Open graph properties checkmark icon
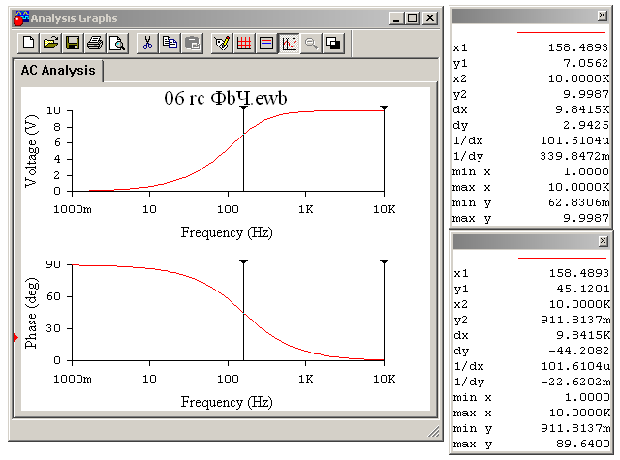 click(x=222, y=43)
